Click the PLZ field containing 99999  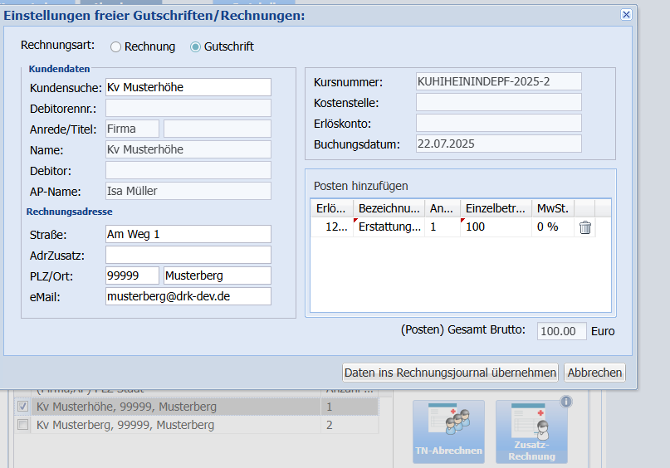(x=133, y=275)
